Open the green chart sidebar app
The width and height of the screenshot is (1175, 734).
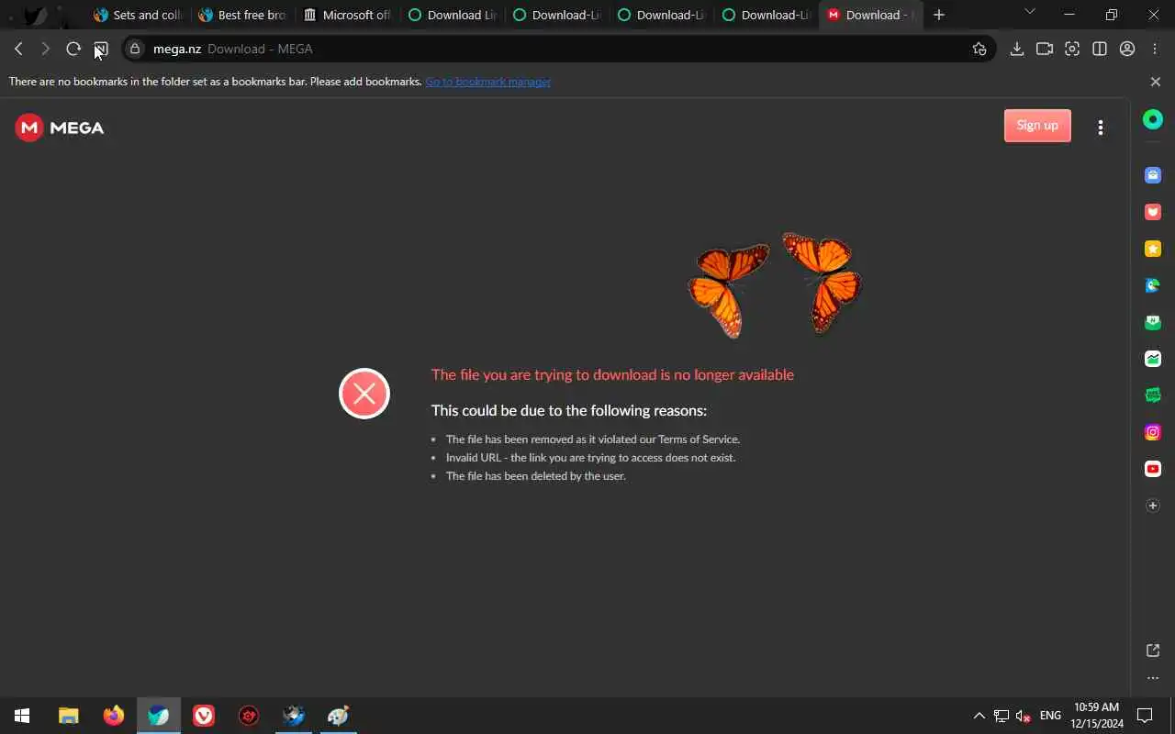pyautogui.click(x=1153, y=359)
